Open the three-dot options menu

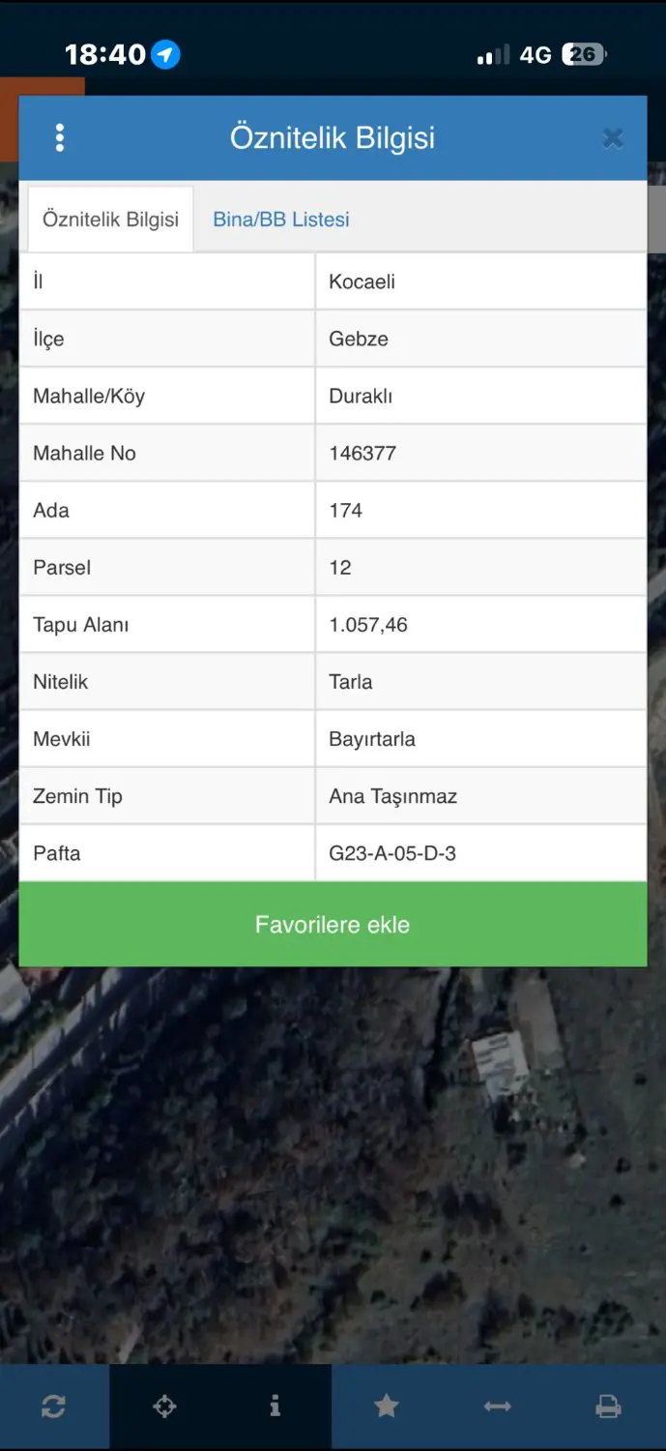point(60,138)
